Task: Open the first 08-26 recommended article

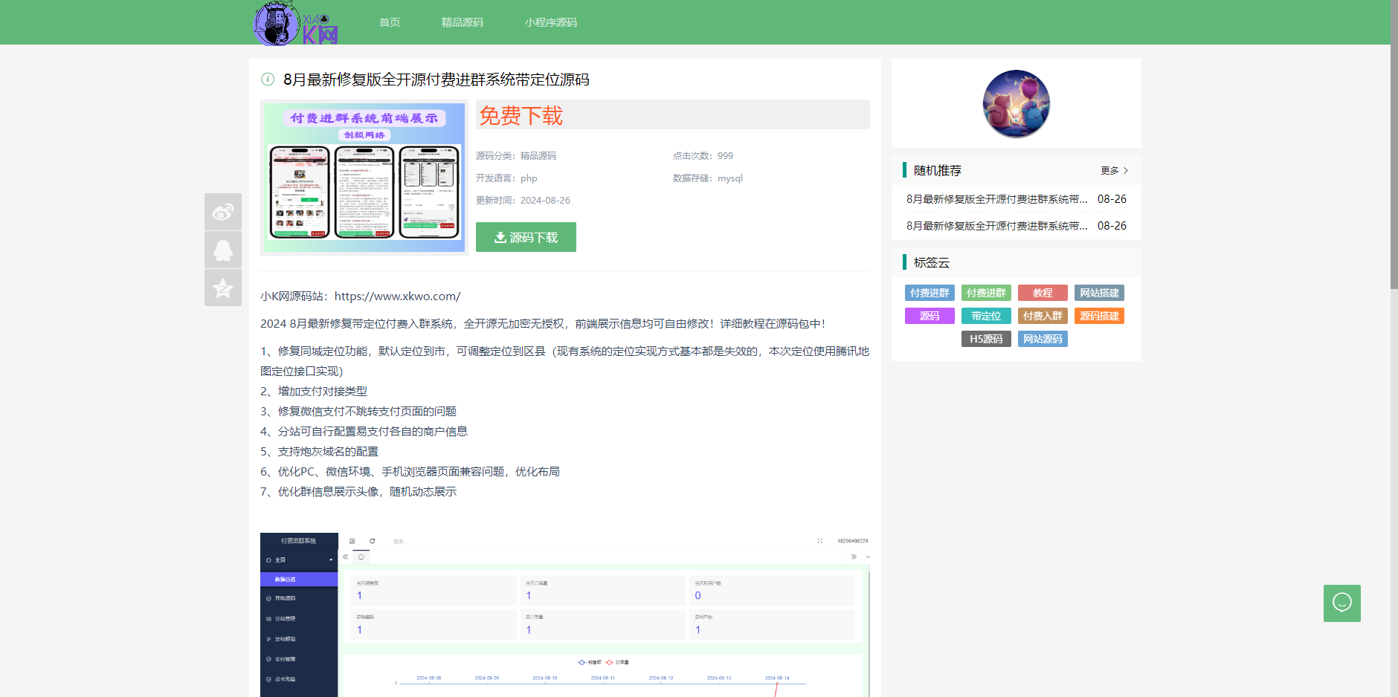Action: pos(995,198)
